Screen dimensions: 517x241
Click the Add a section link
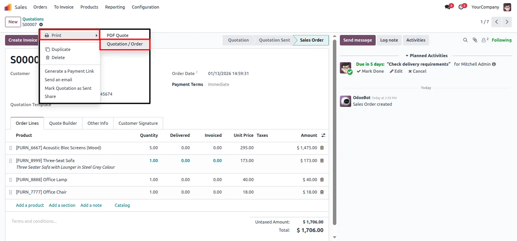click(62, 205)
